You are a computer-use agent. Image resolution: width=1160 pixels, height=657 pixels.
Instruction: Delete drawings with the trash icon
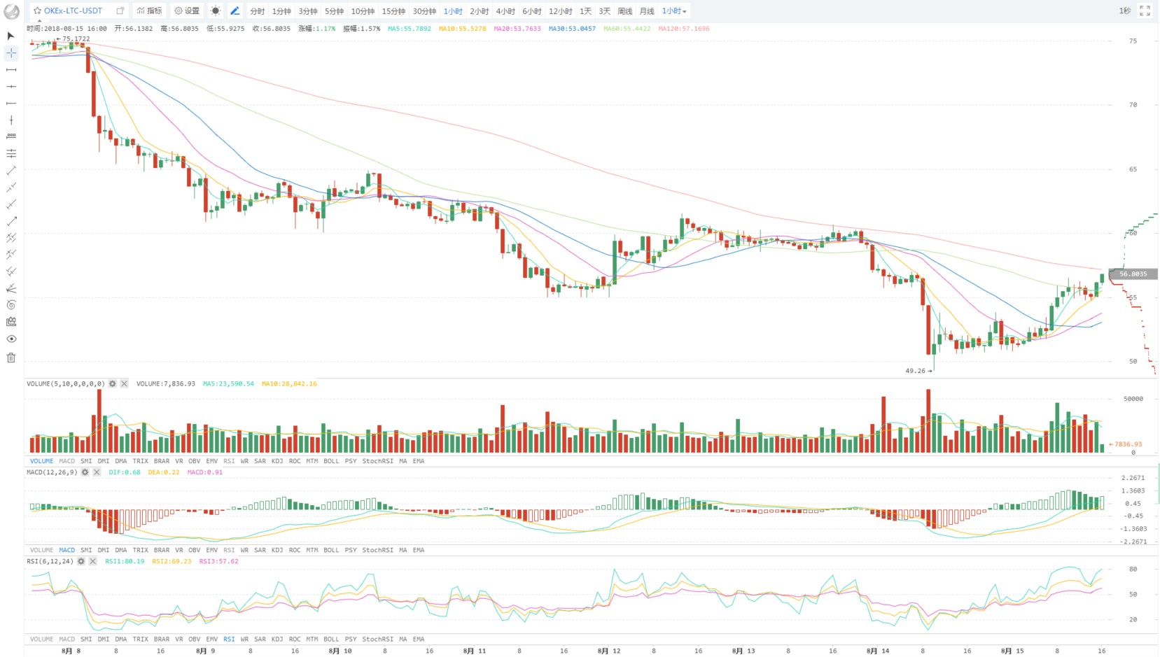pos(11,358)
